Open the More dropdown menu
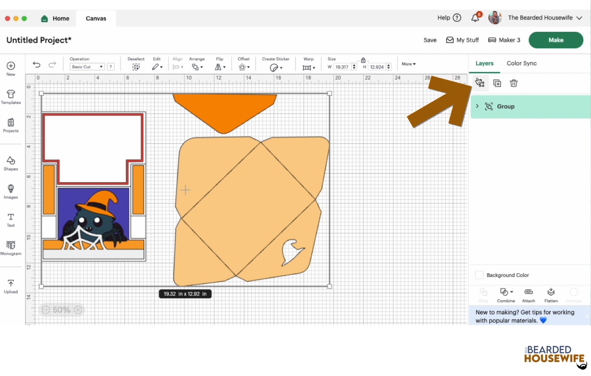 tap(409, 64)
